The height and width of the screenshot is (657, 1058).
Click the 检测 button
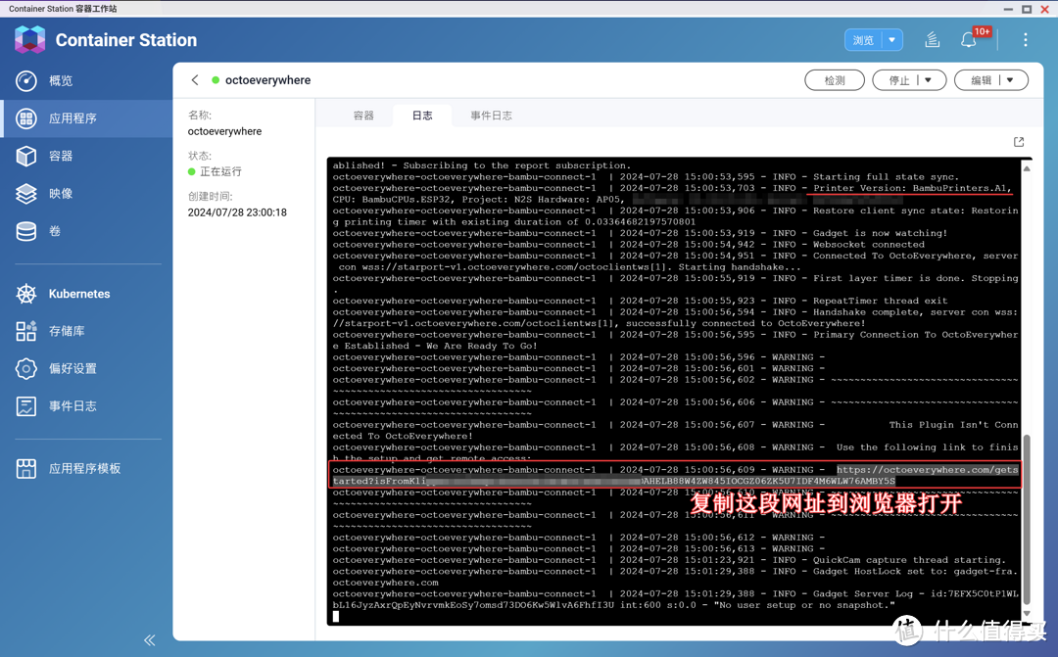(835, 80)
